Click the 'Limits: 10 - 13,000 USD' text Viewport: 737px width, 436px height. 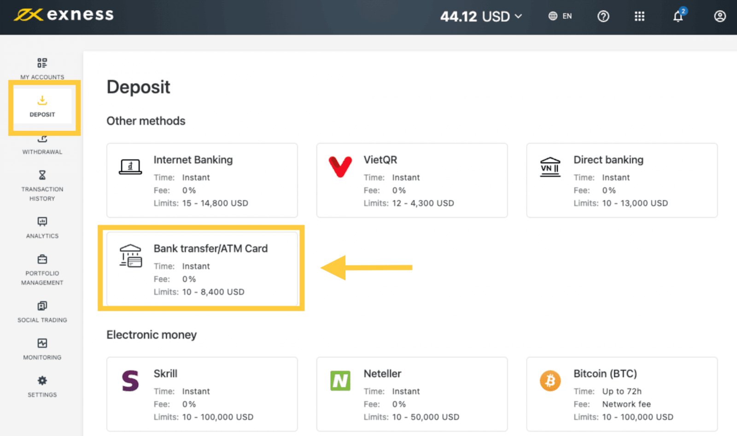point(620,203)
